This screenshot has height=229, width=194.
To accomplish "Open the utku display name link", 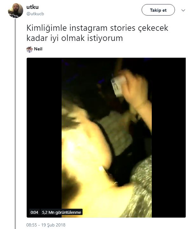I will [32, 7].
